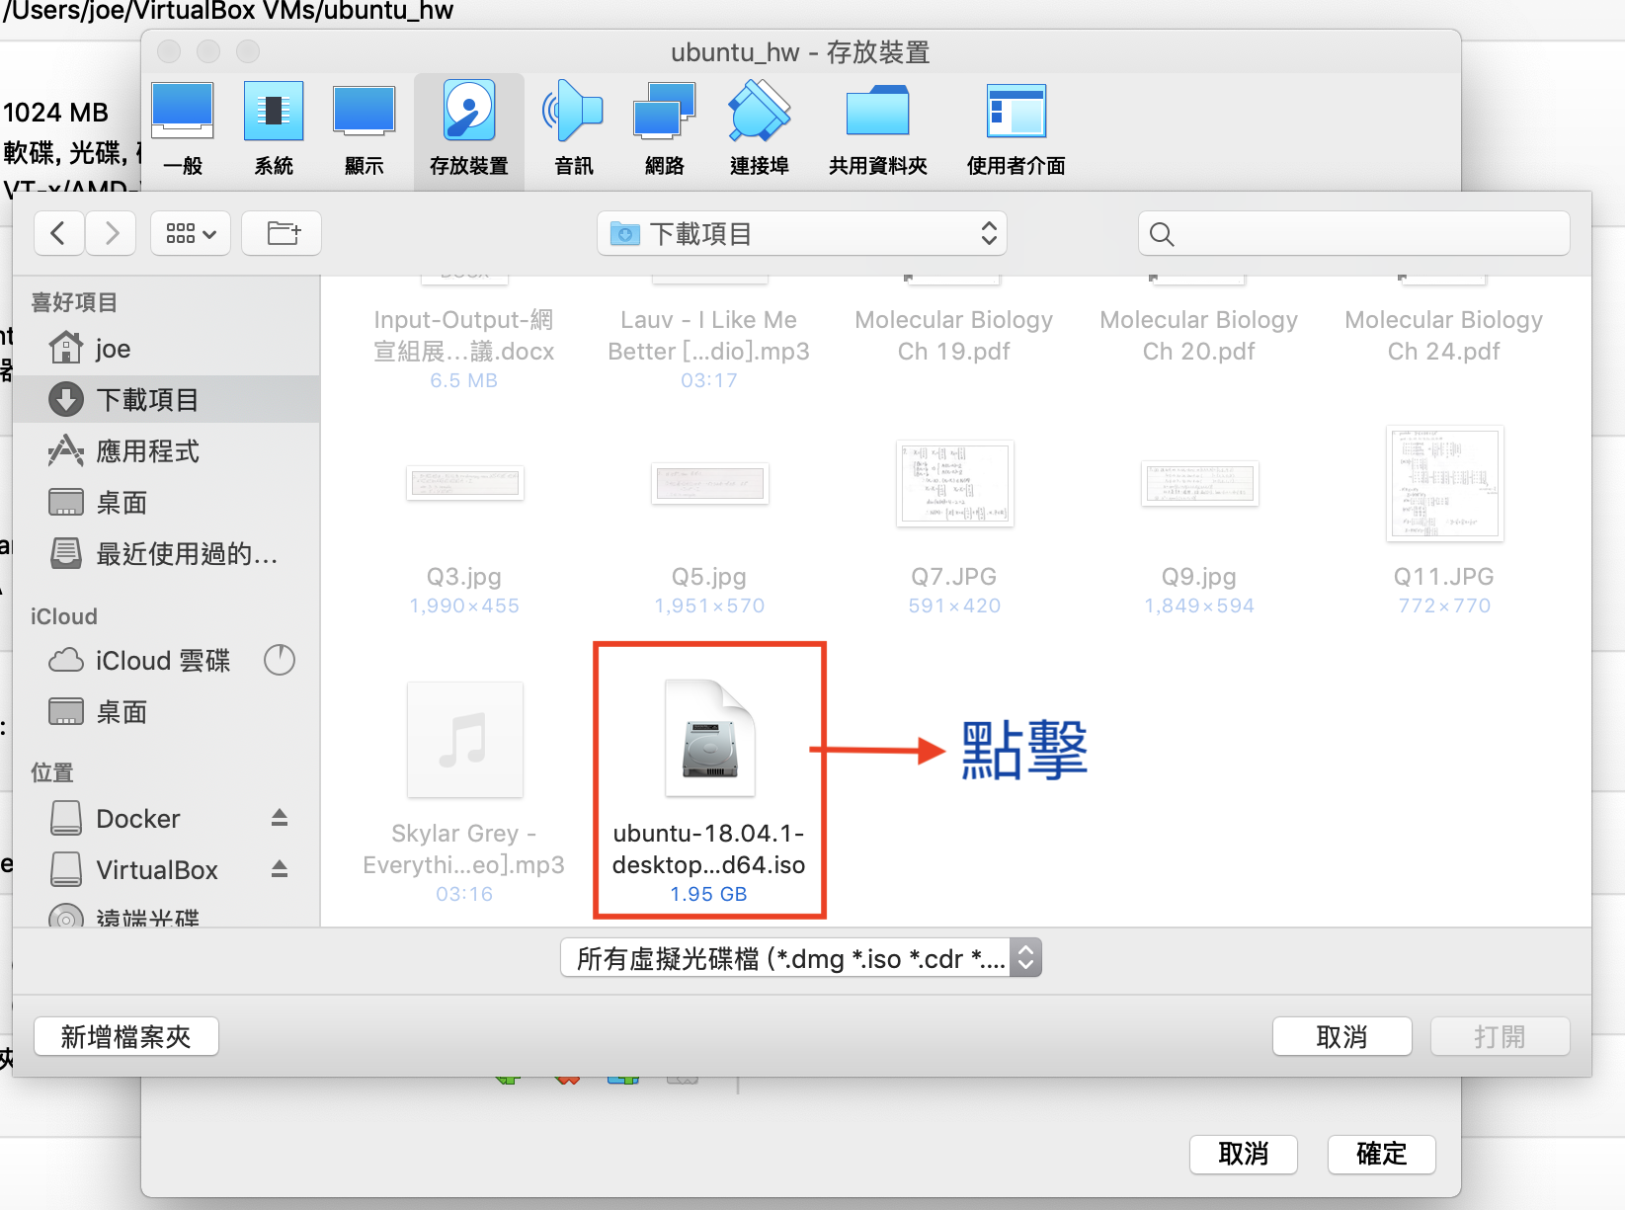Select 桌面 under 喜好項目 in sidebar
This screenshot has width=1625, height=1210.
(x=166, y=503)
